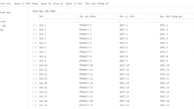194x109 pixels.
Task: Delete the SKU-2 row with the X icon
Action: coord(36,30)
